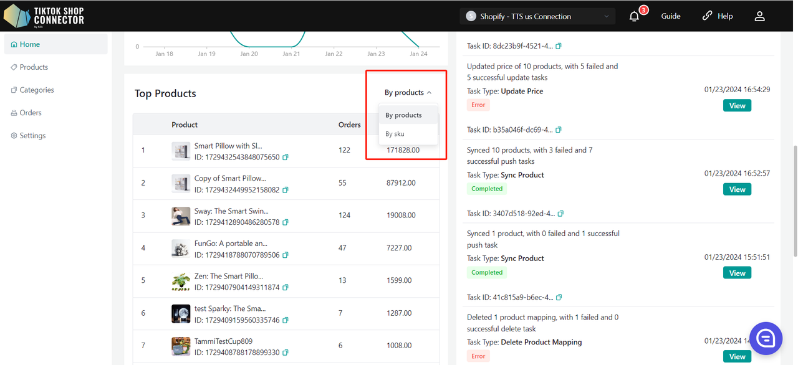Open Settings from sidebar
798x365 pixels.
pyautogui.click(x=32, y=136)
